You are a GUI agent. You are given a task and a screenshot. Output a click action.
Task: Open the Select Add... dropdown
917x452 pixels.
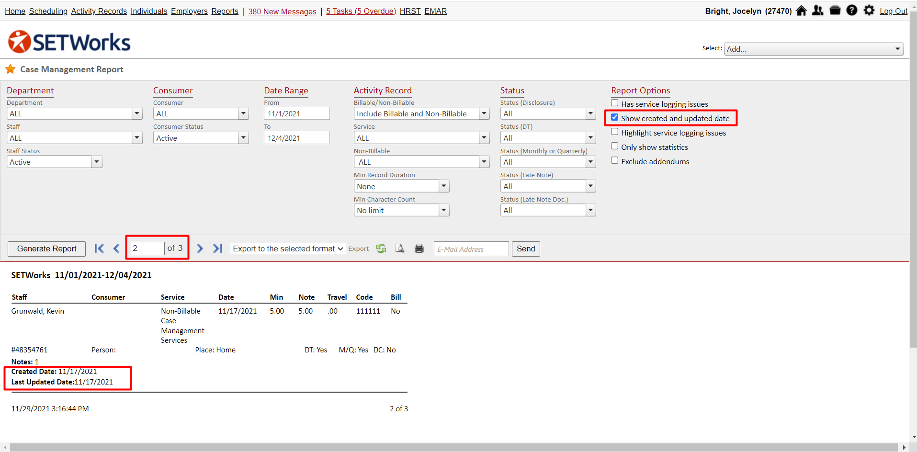(x=814, y=49)
